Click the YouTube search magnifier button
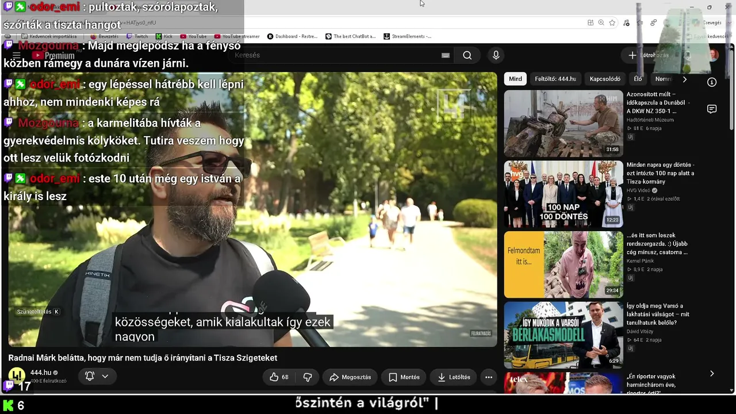 click(x=467, y=55)
